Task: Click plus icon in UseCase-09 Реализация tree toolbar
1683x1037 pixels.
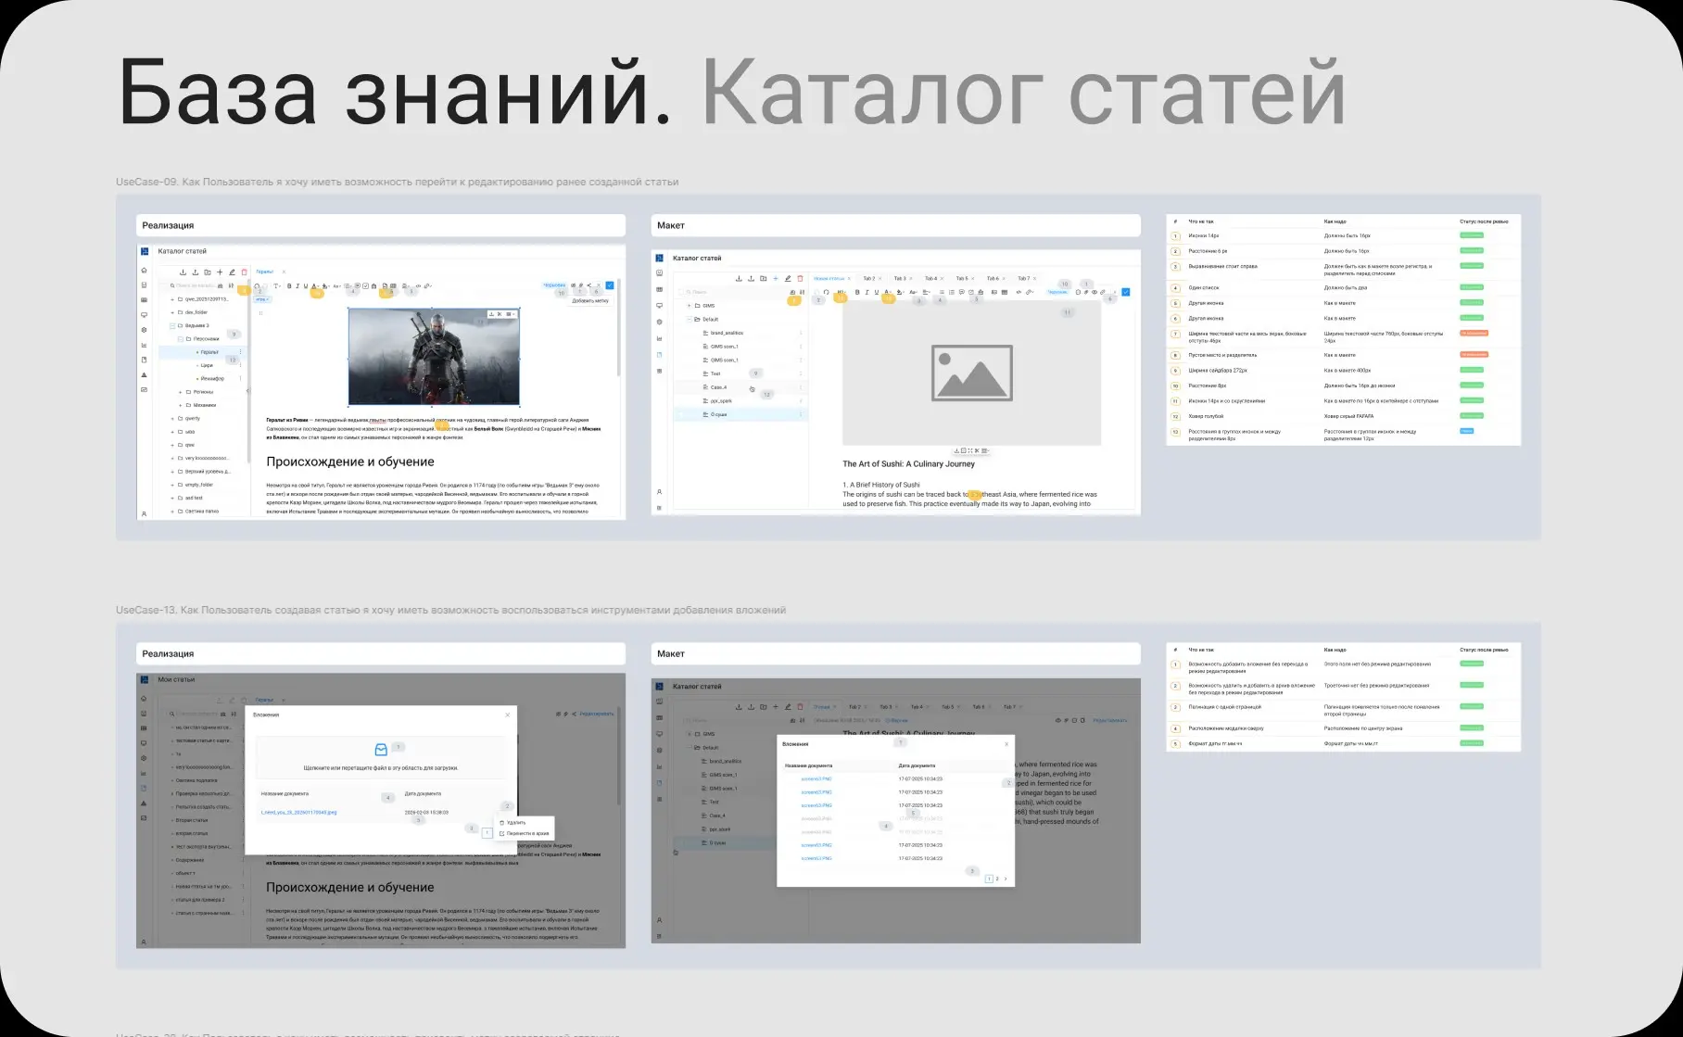Action: 220,272
